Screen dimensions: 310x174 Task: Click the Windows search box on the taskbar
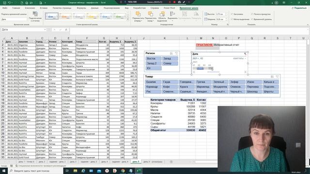point(35,171)
